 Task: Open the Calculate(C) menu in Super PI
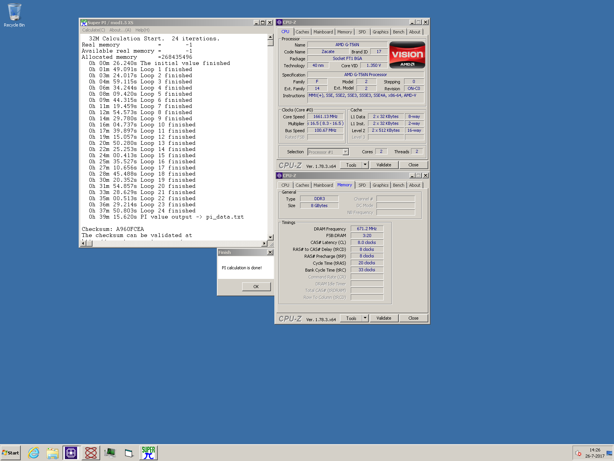point(93,30)
